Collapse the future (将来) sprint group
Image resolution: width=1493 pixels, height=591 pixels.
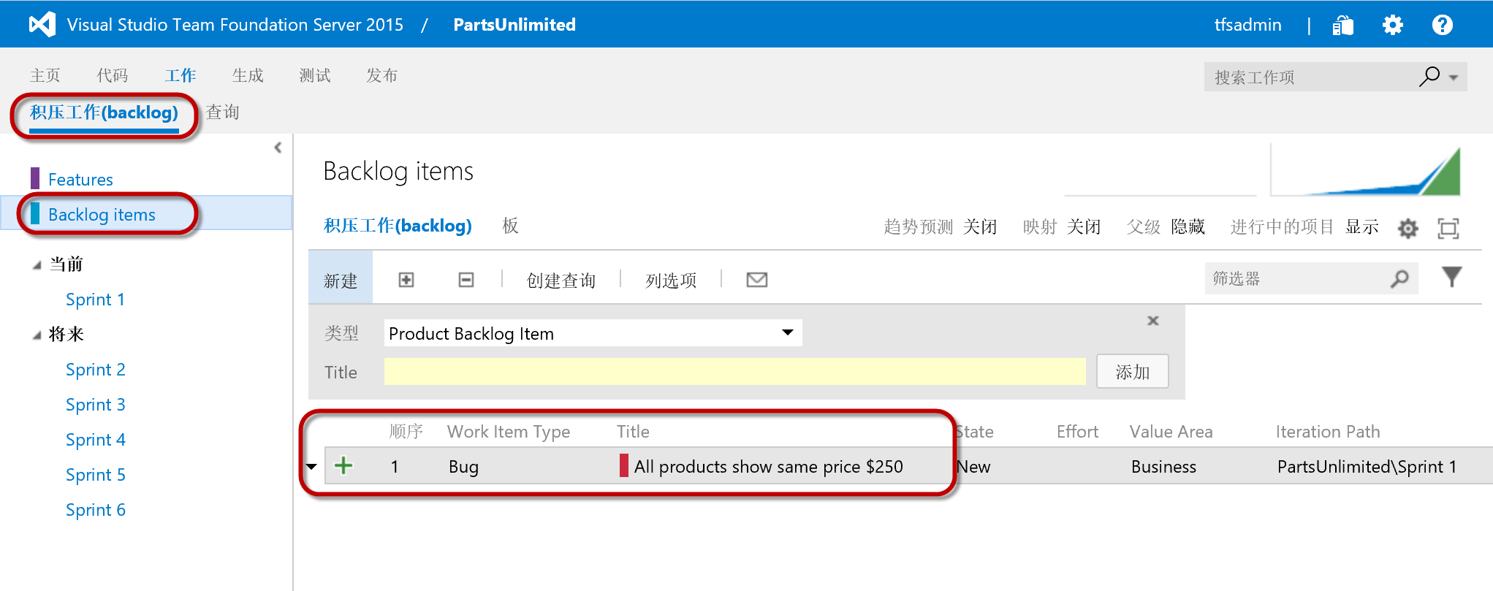tap(37, 335)
